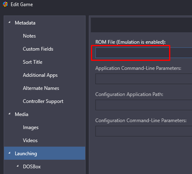Image resolution: width=192 pixels, height=174 pixels.
Task: Select the Metadata category
Action: [25, 23]
